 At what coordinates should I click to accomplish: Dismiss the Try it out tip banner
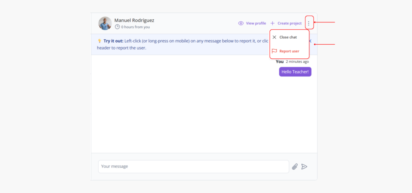click(x=310, y=41)
